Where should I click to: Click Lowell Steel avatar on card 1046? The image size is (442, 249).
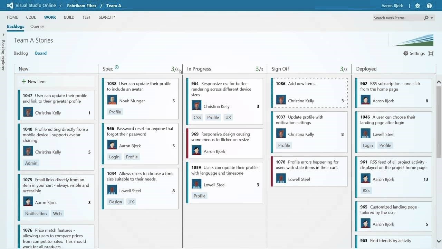(365, 133)
